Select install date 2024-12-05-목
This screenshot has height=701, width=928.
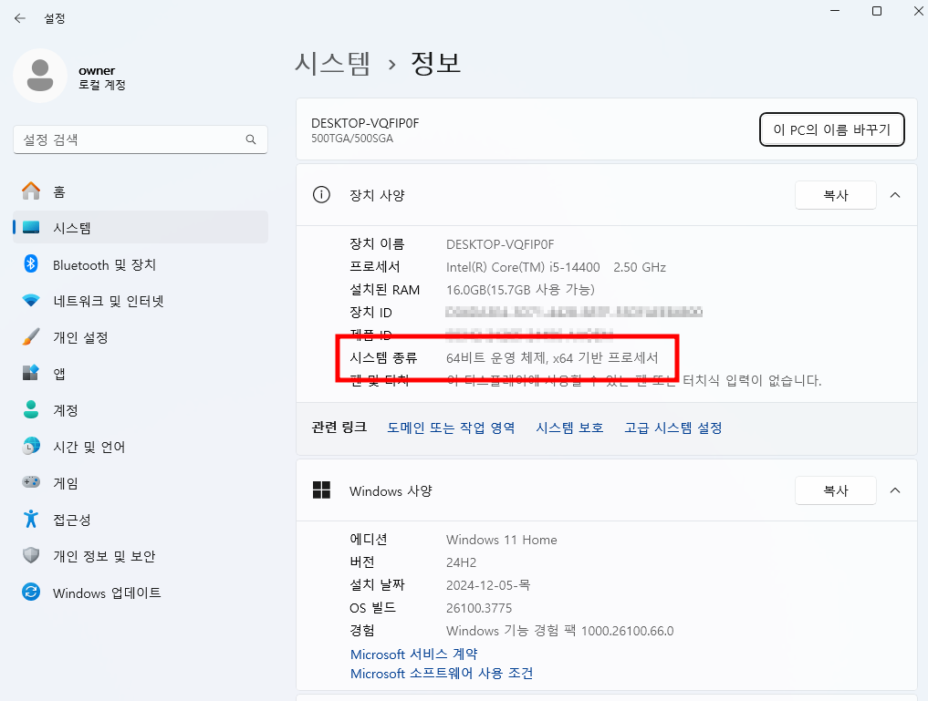click(488, 585)
